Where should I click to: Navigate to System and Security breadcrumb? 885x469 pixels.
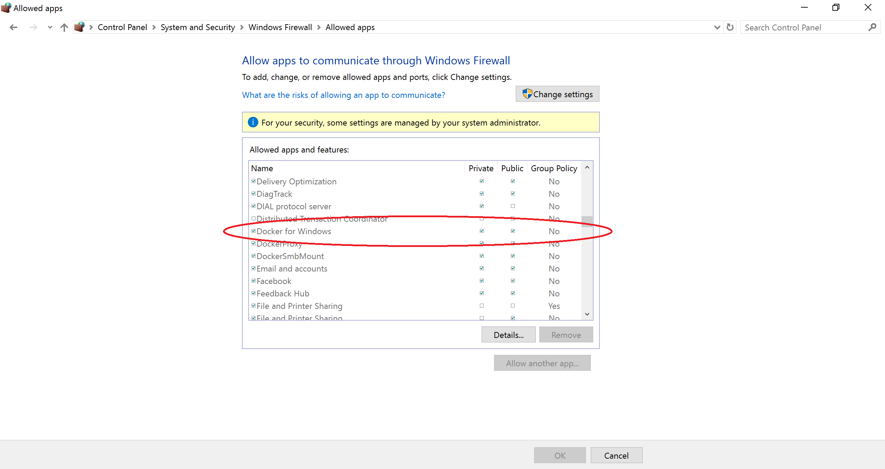pos(198,27)
